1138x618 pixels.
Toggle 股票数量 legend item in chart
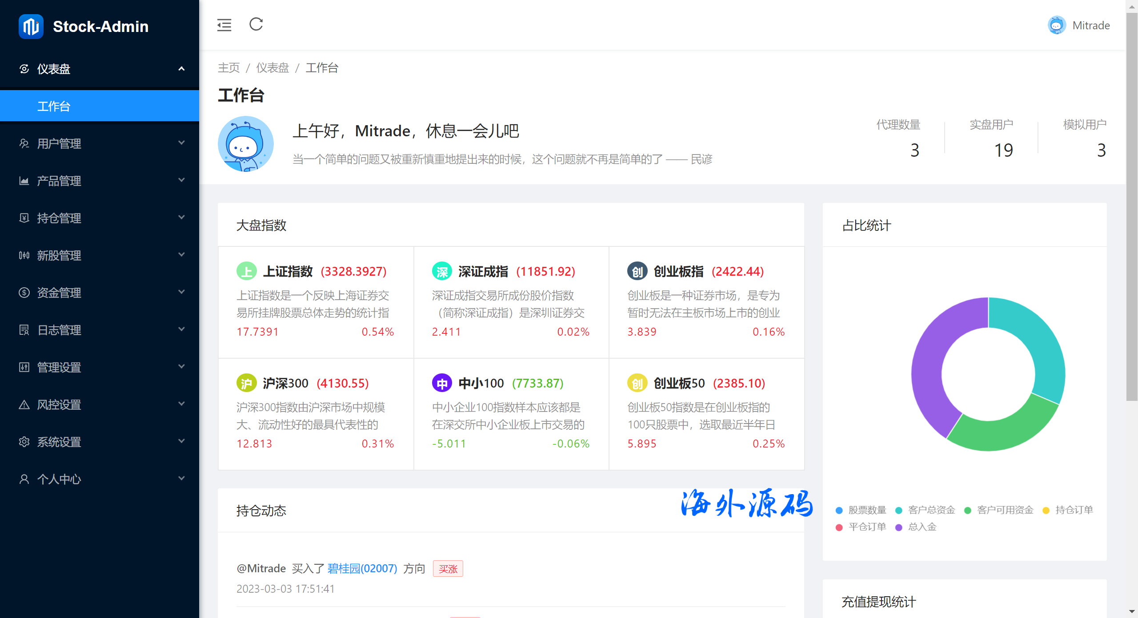[861, 510]
